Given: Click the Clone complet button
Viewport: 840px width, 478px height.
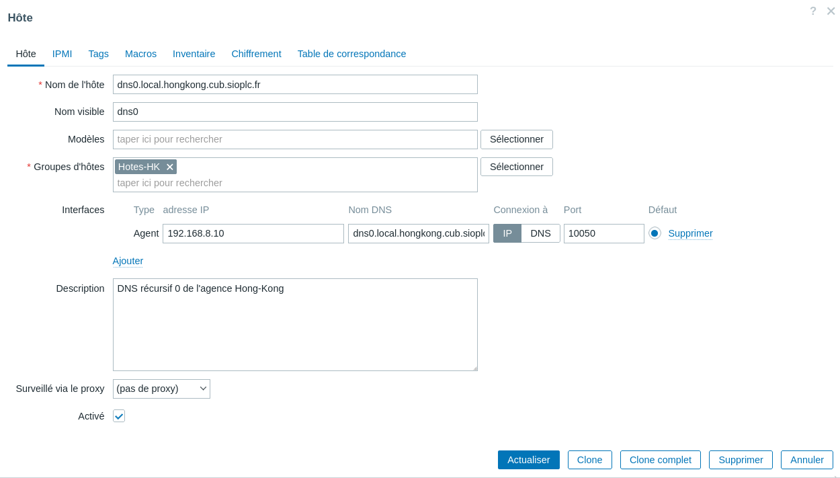Looking at the screenshot, I should pos(660,460).
